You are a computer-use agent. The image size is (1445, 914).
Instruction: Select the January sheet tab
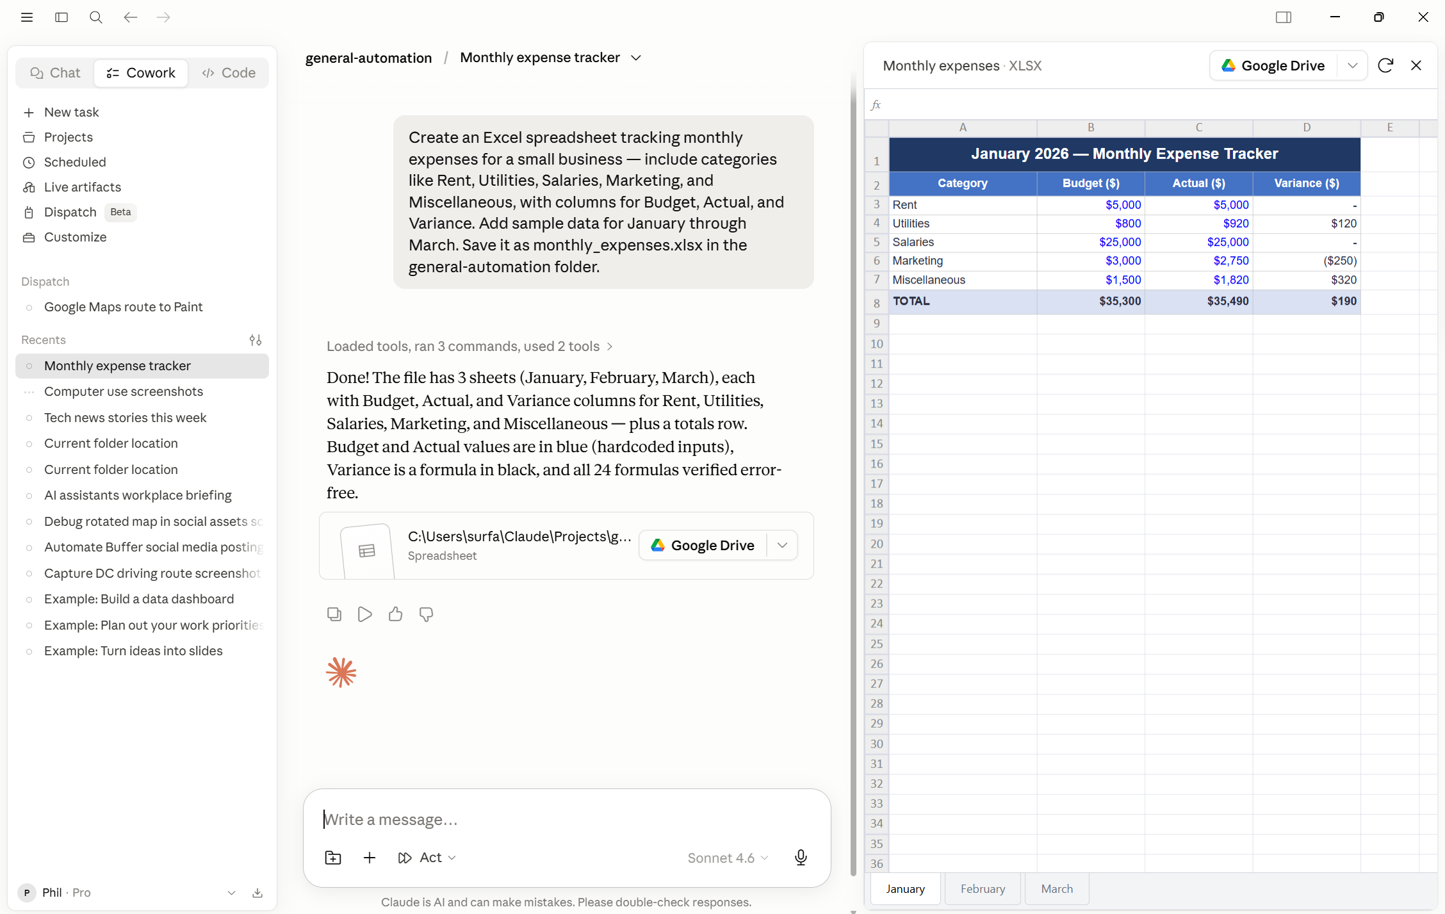click(x=905, y=889)
